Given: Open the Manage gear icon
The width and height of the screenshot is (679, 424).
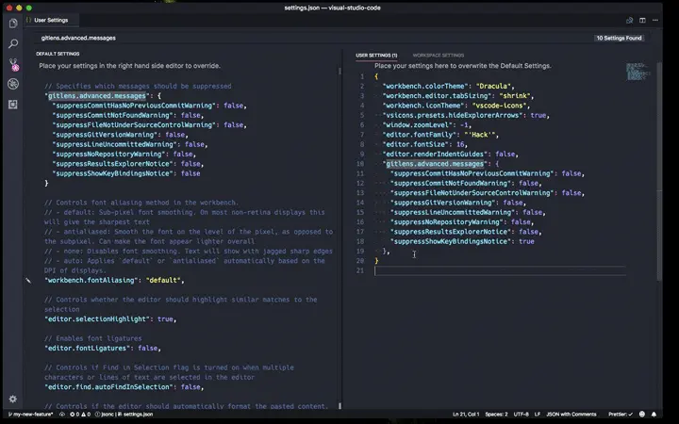Looking at the screenshot, I should (x=13, y=399).
